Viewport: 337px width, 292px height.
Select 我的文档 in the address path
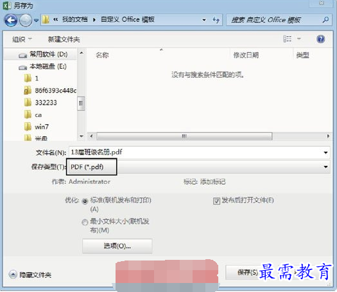coord(75,19)
